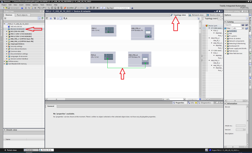252x153 pixels.
Task: Expand the Drives & starters catalog folder
Action: point(226,38)
